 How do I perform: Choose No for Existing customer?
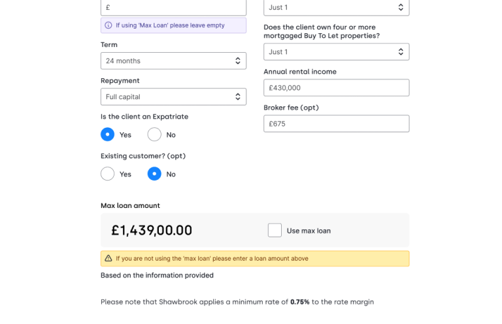[154, 174]
